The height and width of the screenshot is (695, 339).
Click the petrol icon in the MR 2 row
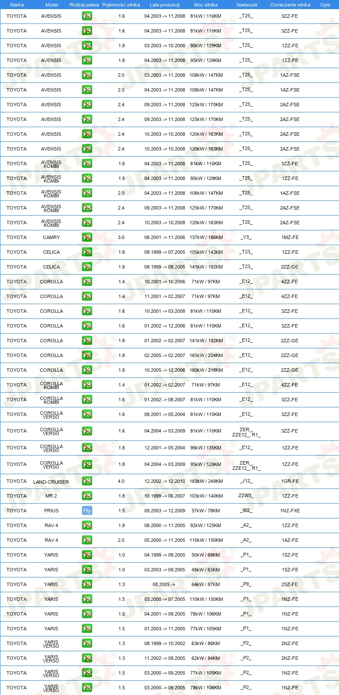[x=87, y=496]
